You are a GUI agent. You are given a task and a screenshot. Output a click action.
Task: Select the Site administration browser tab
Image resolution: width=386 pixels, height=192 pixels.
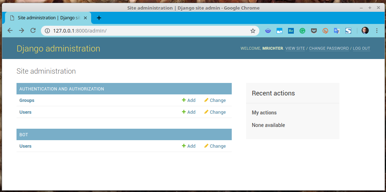click(48, 18)
